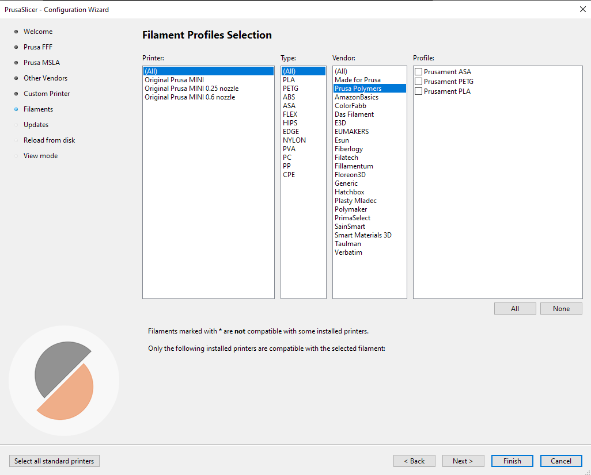Select Made for Prusa vendor

(370, 80)
